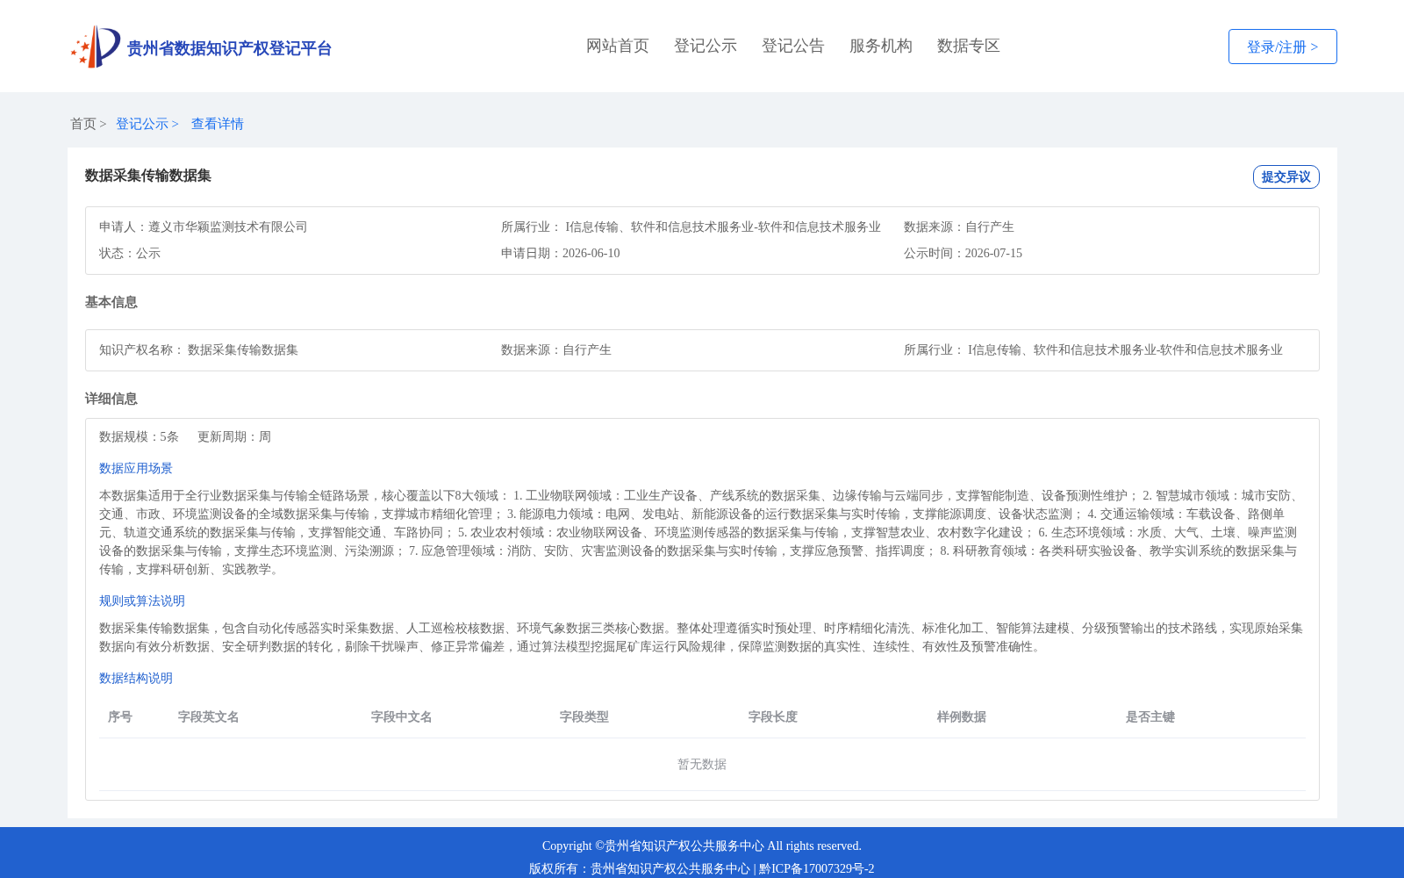Click the 字段英文名 column header

coord(209,716)
